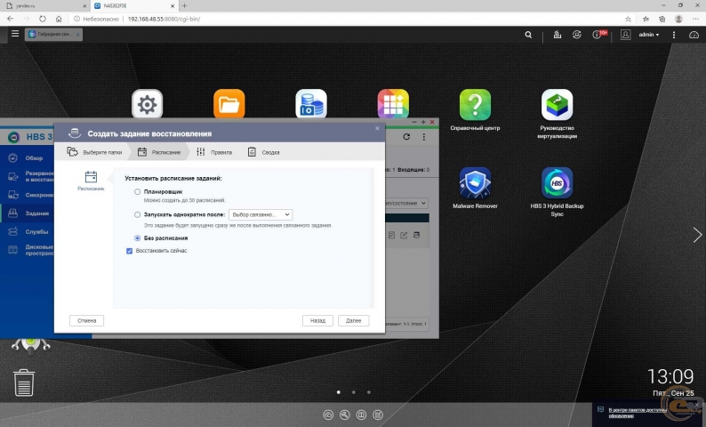Open a new browser tab with plus
The image size is (706, 427).
tap(184, 6)
